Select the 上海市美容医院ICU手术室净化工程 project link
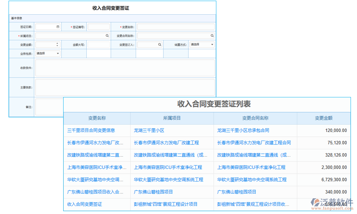Viewport: 357px width, 214px height. point(168,167)
